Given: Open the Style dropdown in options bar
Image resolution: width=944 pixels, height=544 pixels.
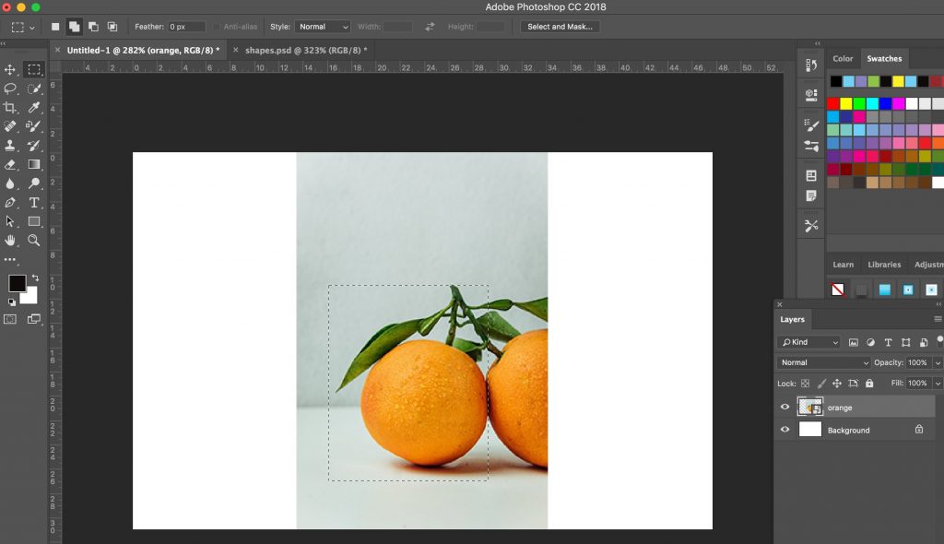Looking at the screenshot, I should pyautogui.click(x=323, y=26).
